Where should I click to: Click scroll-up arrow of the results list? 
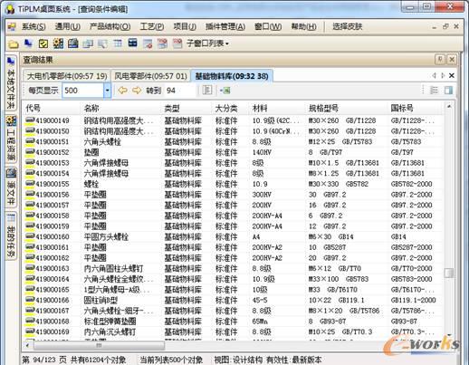point(449,107)
